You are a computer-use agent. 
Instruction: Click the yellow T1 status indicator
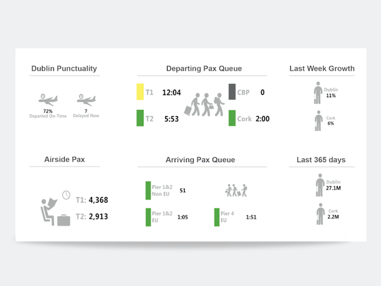[x=140, y=92]
